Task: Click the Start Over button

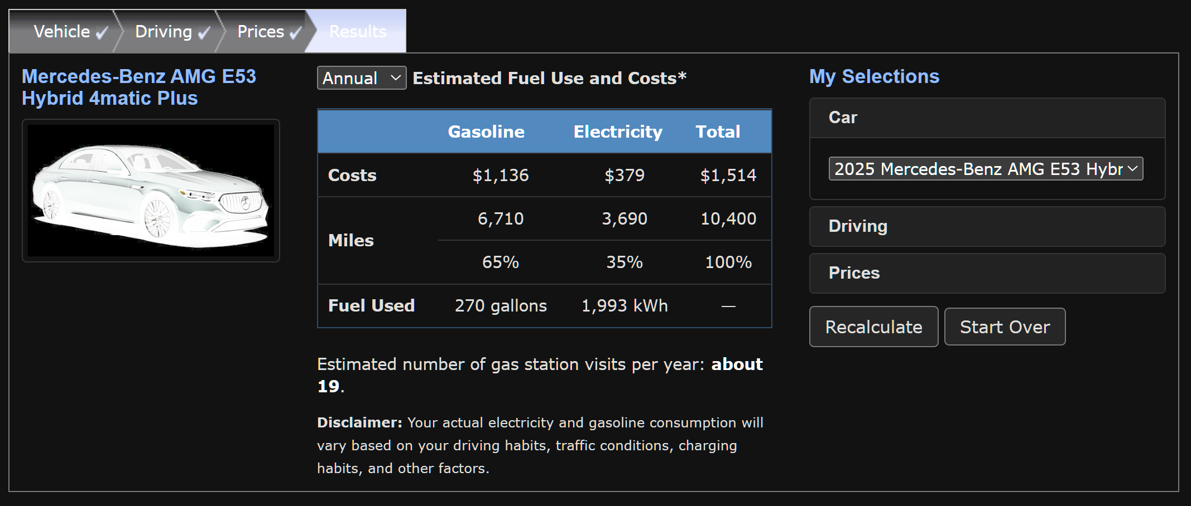Action: 1005,327
